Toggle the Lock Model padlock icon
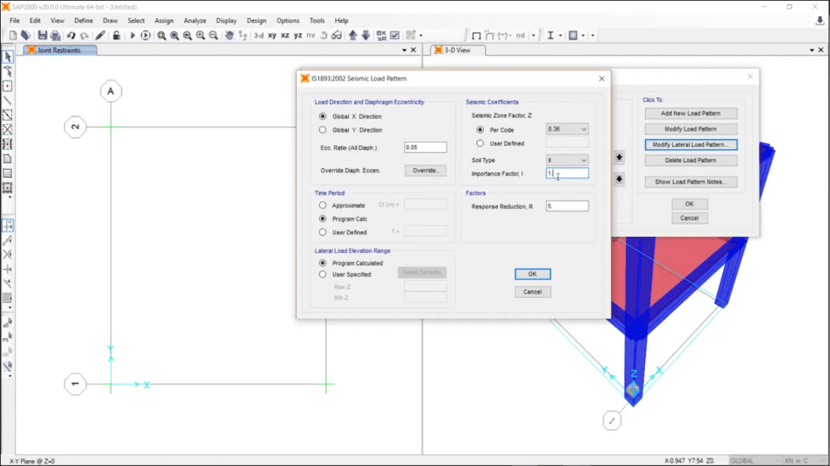This screenshot has width=830, height=466. click(x=116, y=36)
